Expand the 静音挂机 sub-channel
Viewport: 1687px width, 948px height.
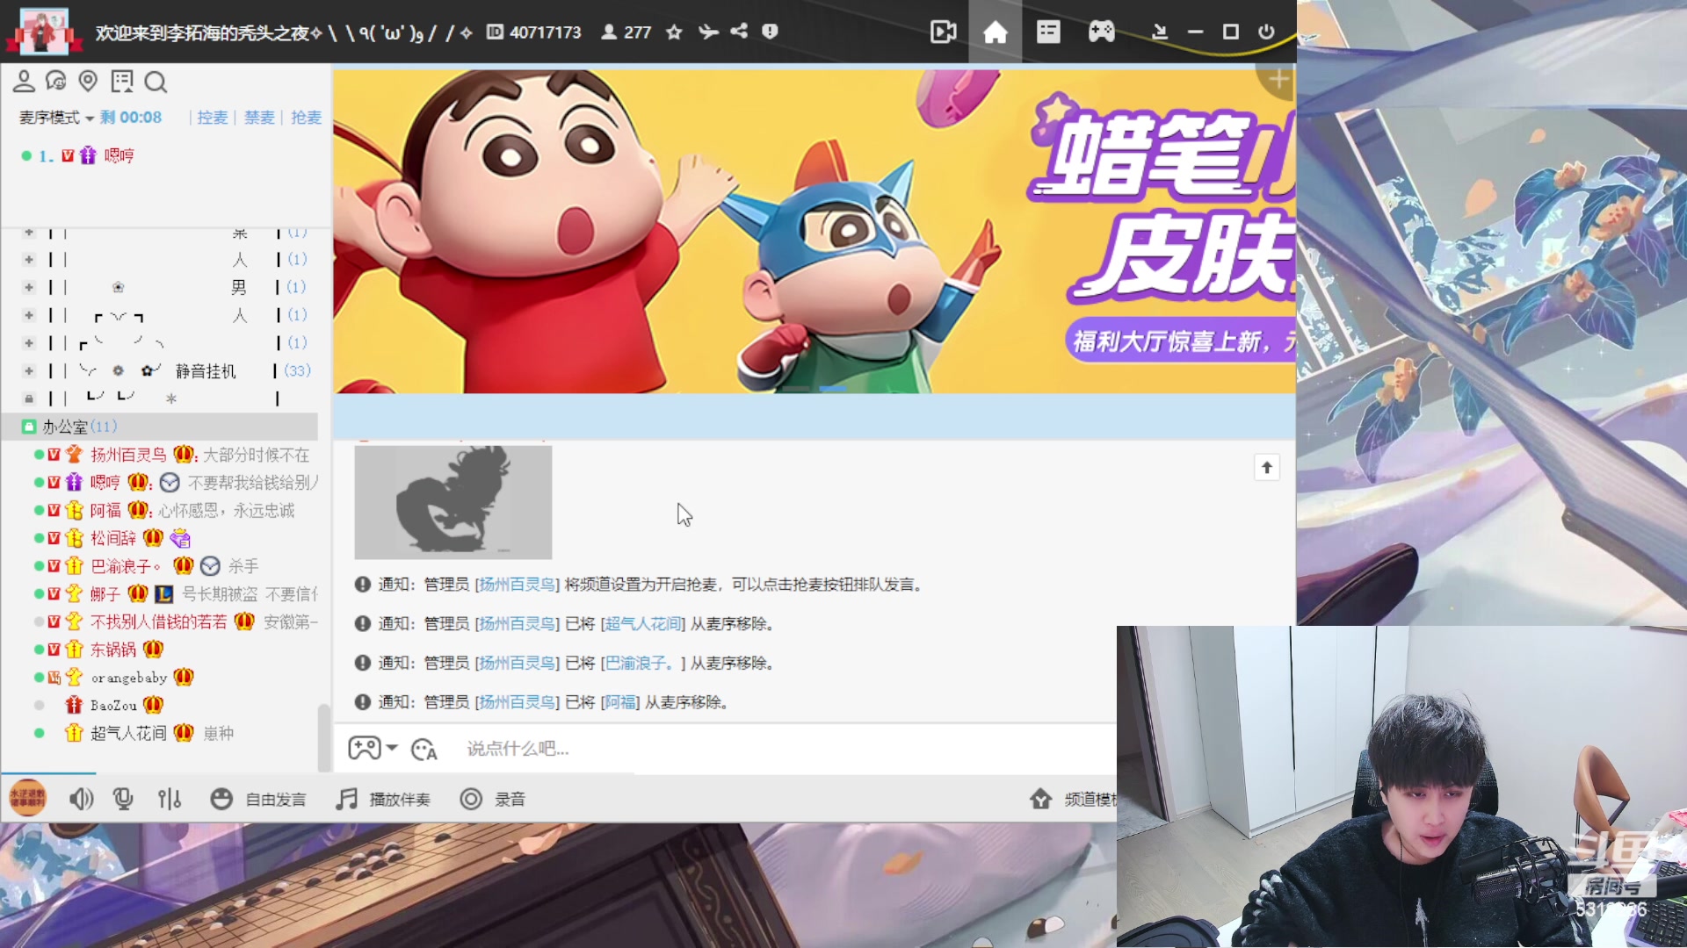click(29, 371)
